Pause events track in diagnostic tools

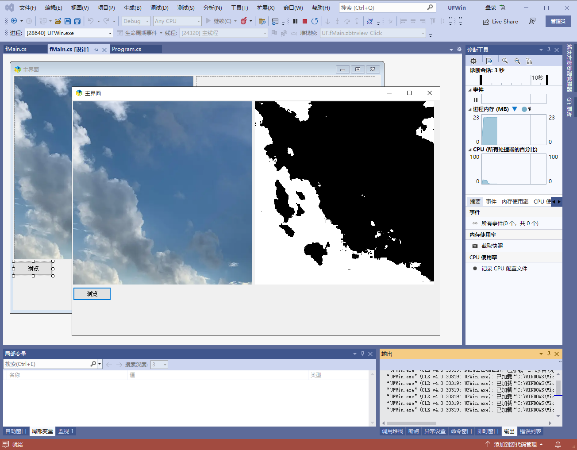point(476,100)
